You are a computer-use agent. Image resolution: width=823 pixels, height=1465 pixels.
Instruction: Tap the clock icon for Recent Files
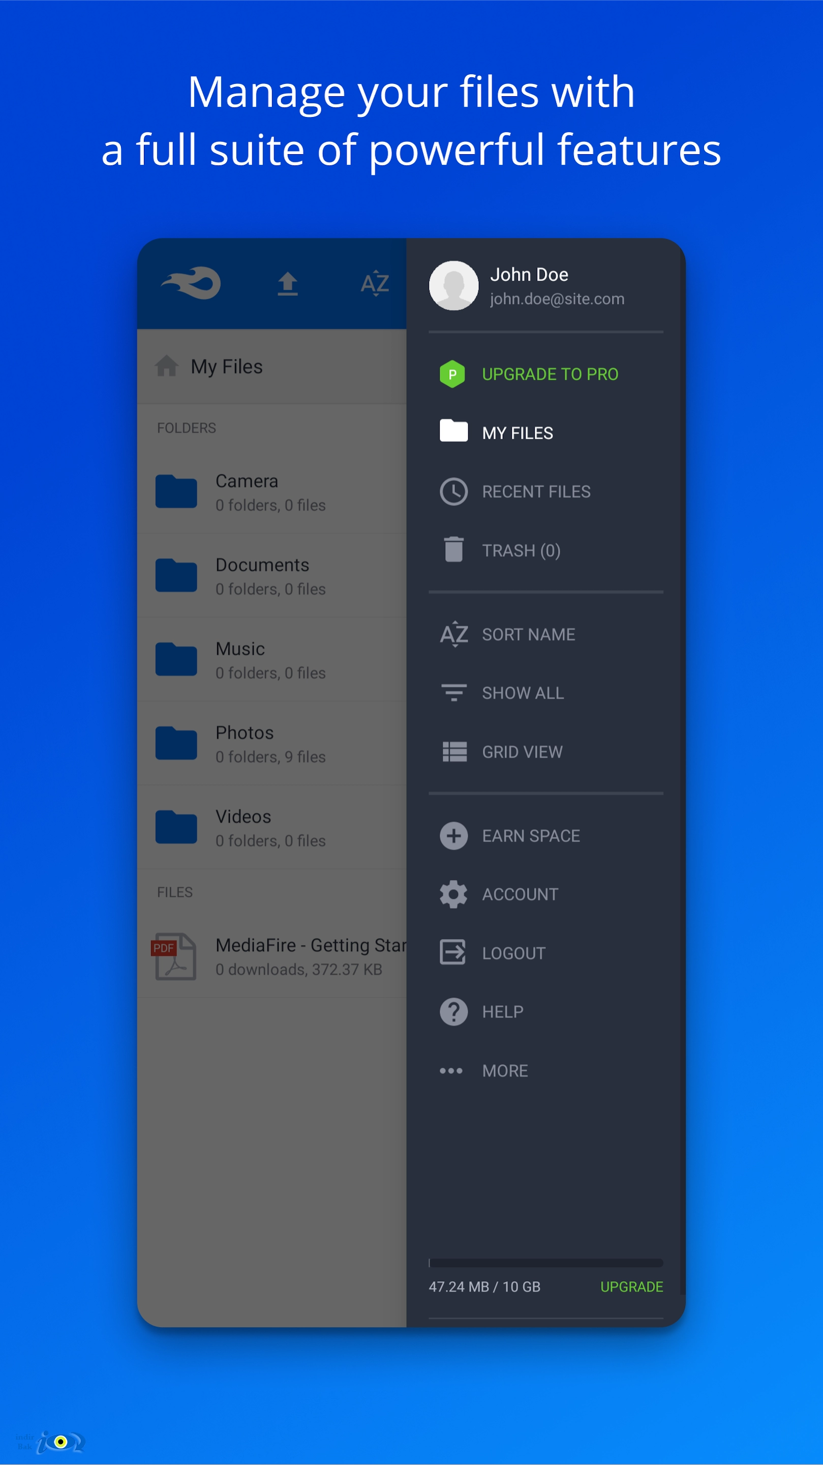point(453,491)
